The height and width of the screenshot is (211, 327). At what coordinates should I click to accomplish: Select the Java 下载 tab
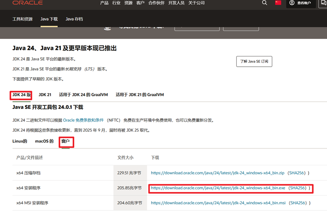pos(49,19)
